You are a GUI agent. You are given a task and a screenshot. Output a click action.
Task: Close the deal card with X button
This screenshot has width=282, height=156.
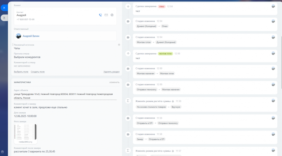tap(4, 8)
